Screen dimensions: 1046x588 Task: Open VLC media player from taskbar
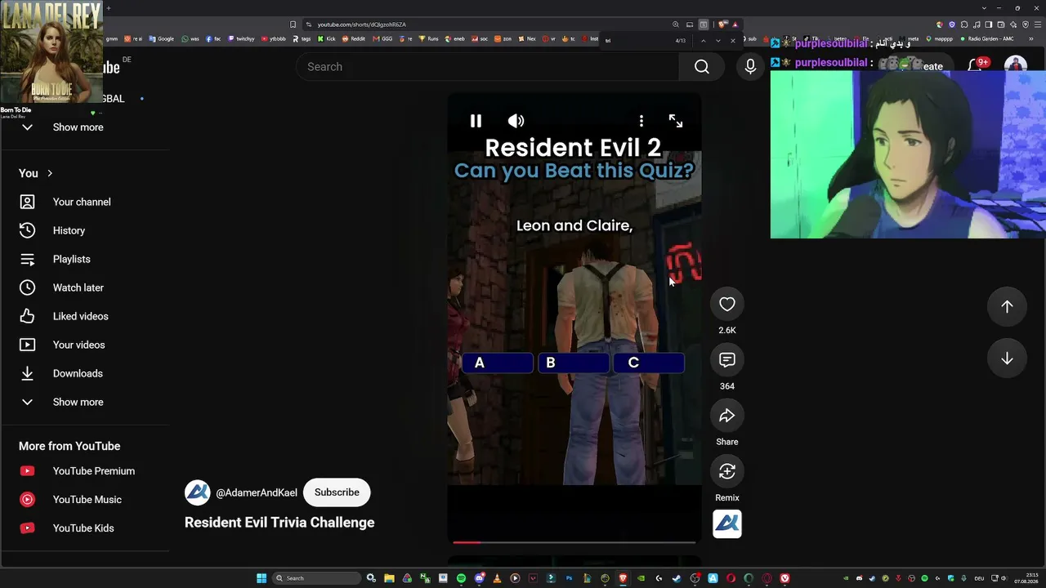click(497, 578)
